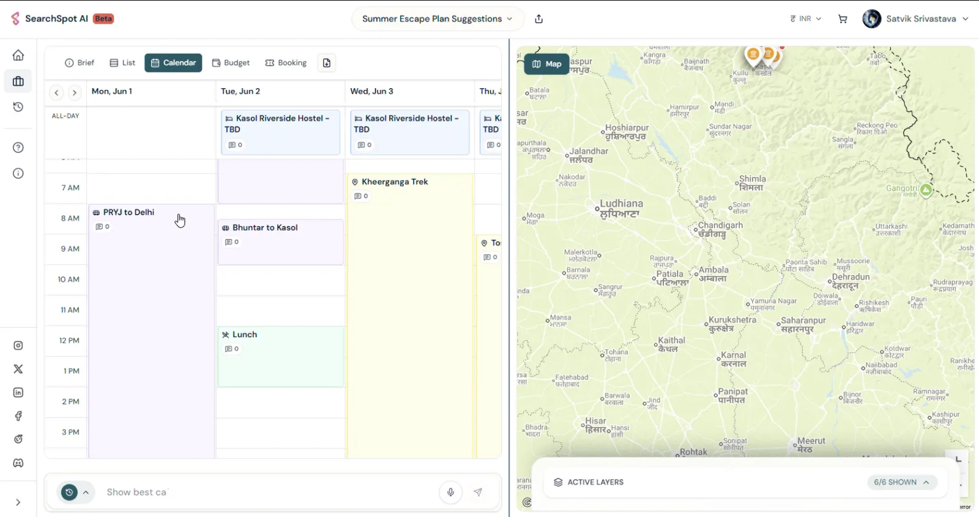The image size is (979, 517).
Task: Open Summer Escape Plan Suggestions dropdown
Action: (x=437, y=19)
